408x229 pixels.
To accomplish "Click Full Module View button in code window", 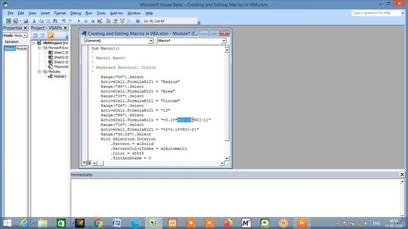I will pos(89,163).
